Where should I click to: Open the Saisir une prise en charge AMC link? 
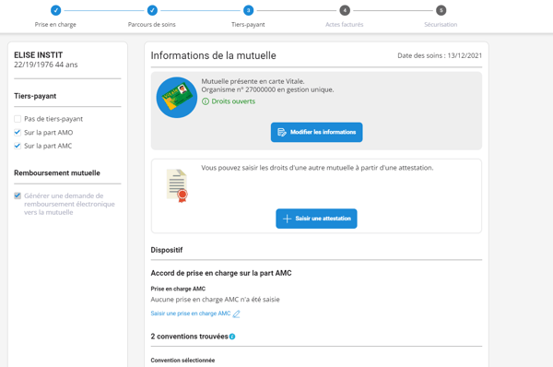click(191, 314)
